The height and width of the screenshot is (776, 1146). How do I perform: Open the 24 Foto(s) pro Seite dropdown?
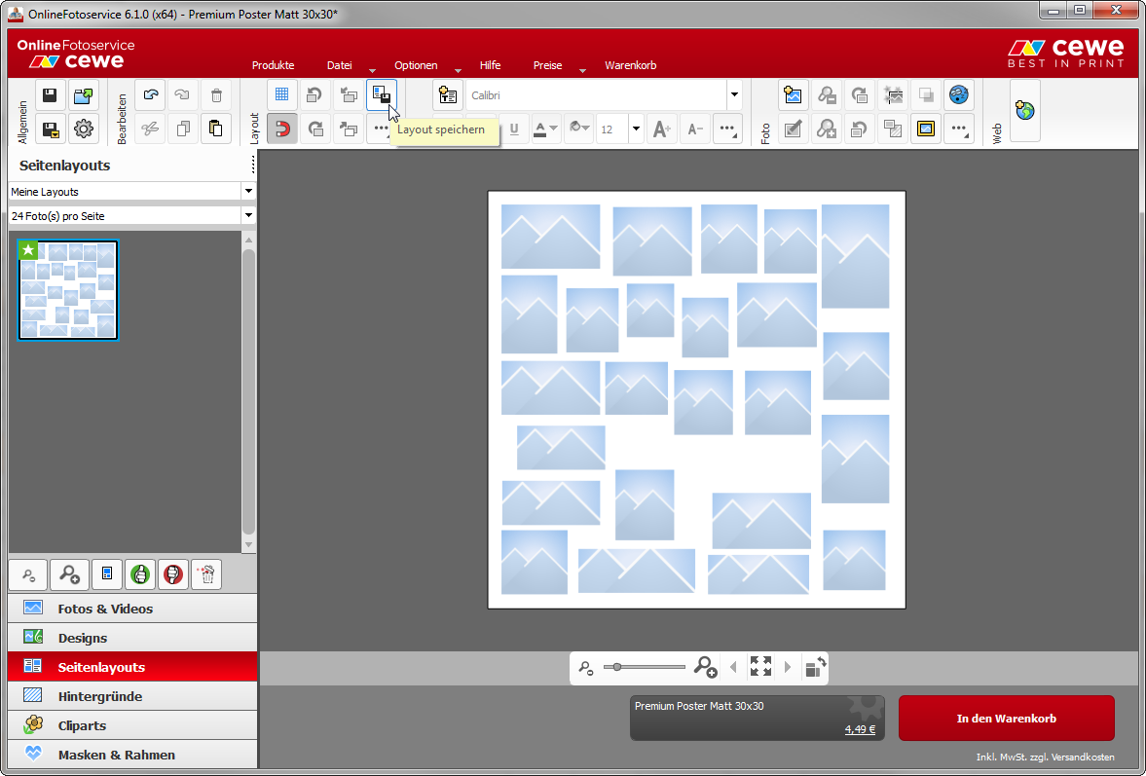(248, 215)
